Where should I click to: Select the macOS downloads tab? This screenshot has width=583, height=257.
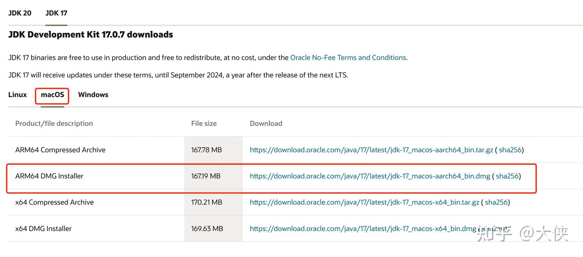click(52, 95)
